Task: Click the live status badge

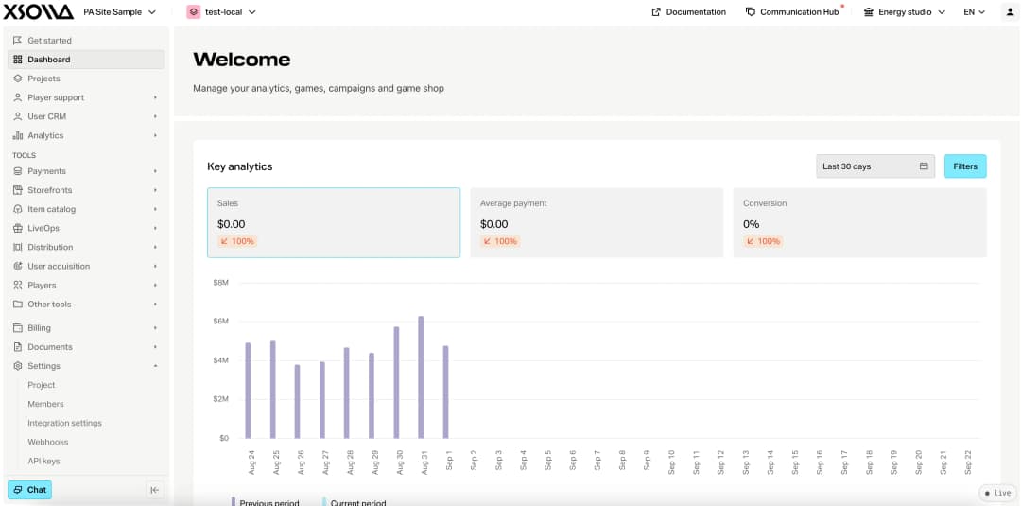Action: tap(997, 493)
